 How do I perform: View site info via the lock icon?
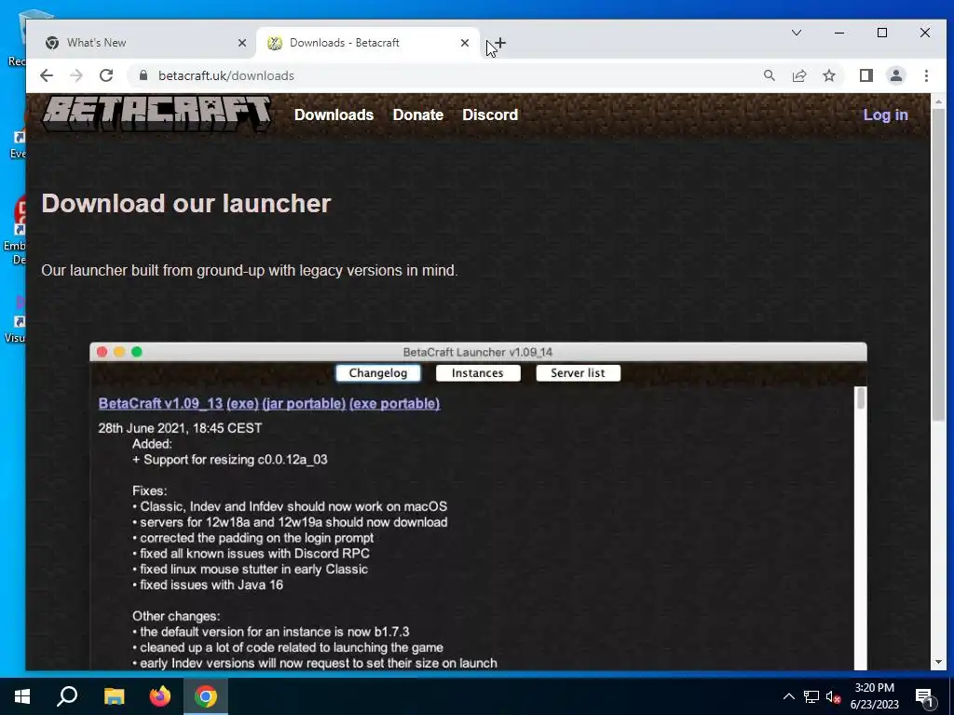tap(143, 75)
